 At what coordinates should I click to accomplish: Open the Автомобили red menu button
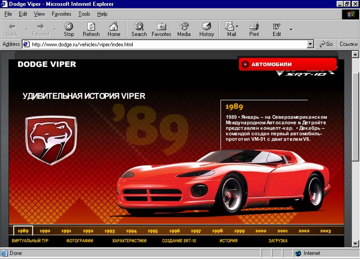[x=288, y=64]
